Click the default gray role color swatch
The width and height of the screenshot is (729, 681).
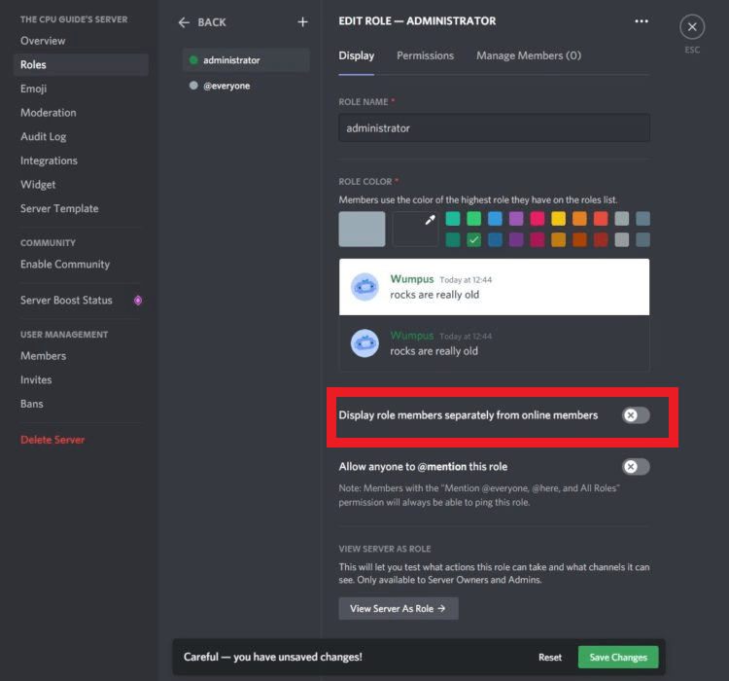(362, 230)
